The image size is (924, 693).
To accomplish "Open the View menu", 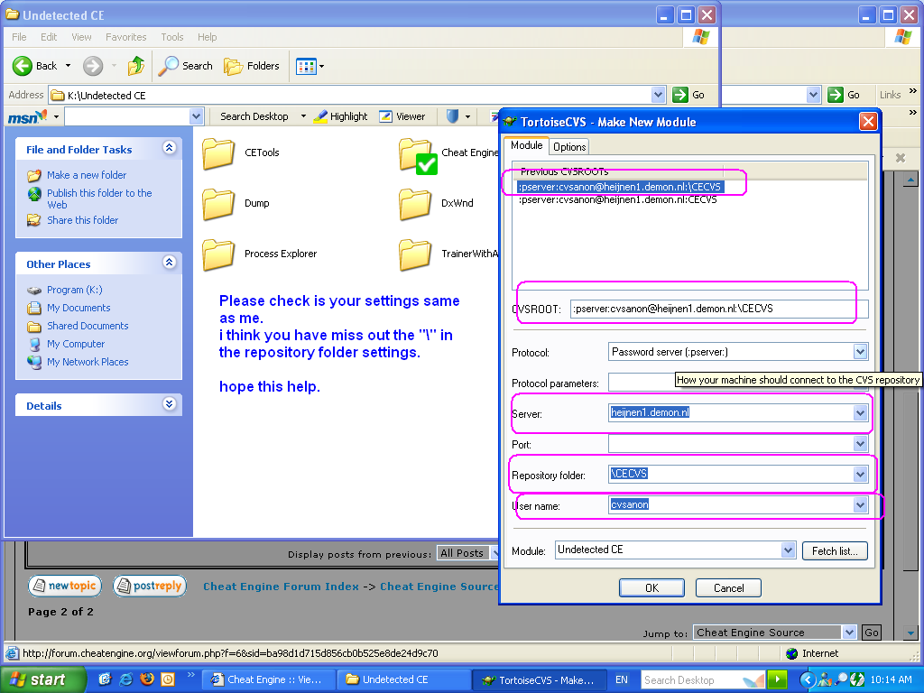I will pos(81,37).
